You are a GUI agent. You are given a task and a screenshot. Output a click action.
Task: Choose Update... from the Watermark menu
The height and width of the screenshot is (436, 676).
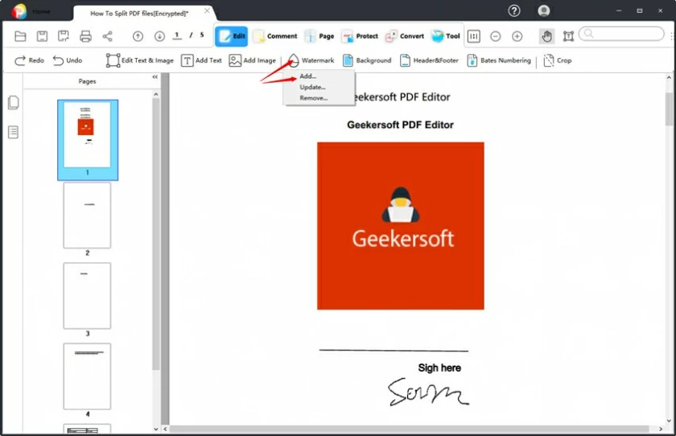[x=312, y=87]
